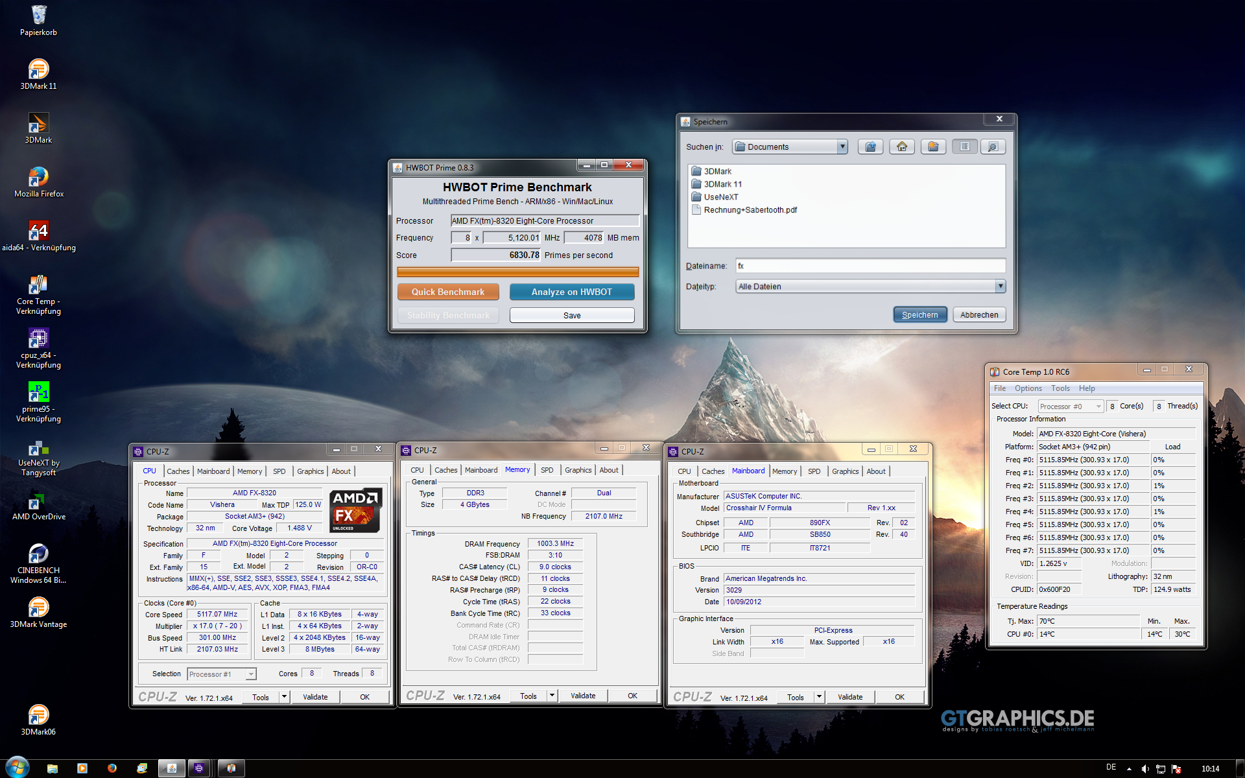This screenshot has height=778, width=1245.
Task: Open the Papierkorb desktop icon
Action: pos(38,21)
